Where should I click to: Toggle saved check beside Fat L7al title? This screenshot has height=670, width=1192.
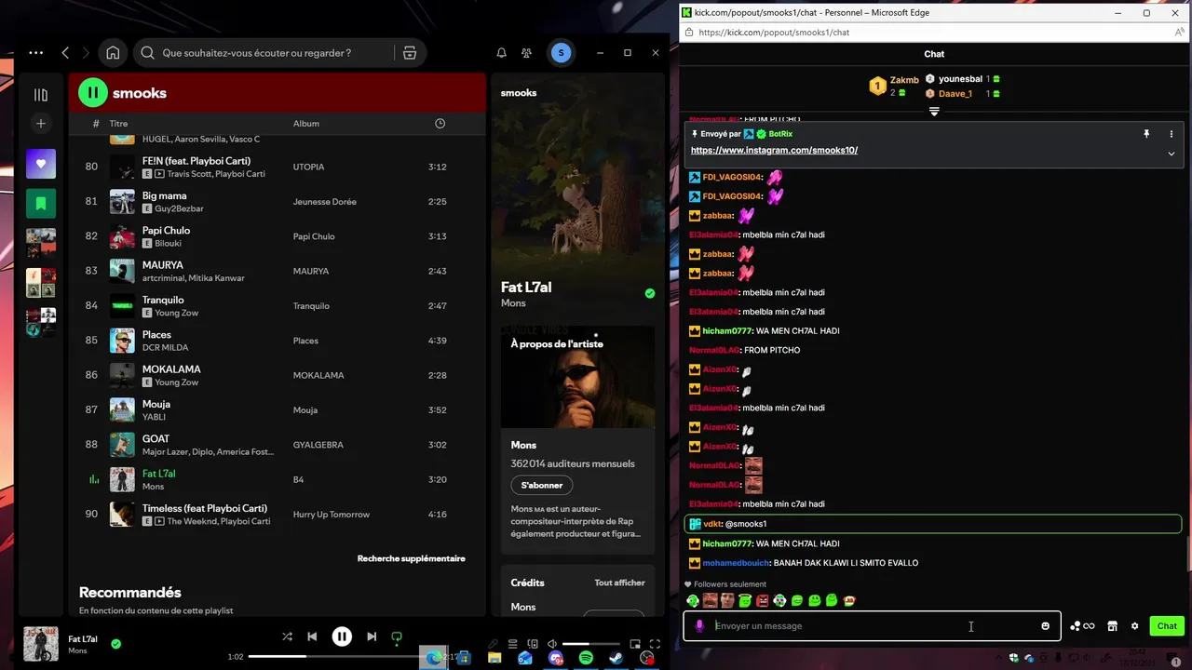(x=650, y=293)
